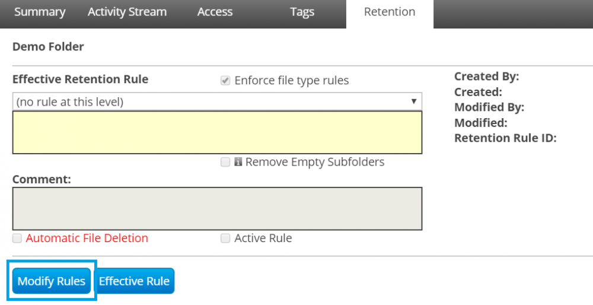The height and width of the screenshot is (305, 593).
Task: Click the info icon beside Remove Empty Subfolders
Action: coord(238,162)
